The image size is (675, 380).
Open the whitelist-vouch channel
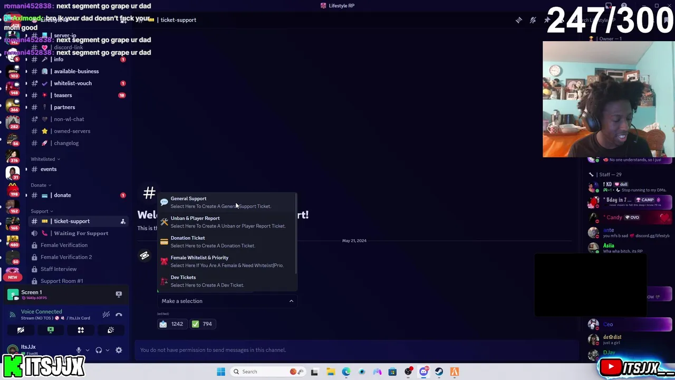(x=78, y=83)
